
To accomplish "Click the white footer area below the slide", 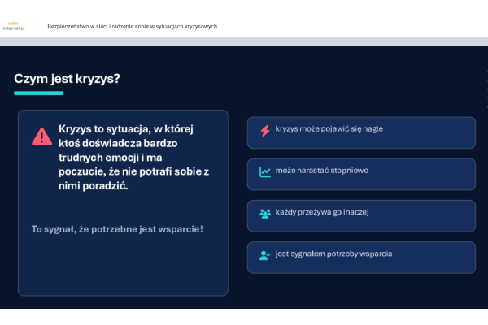I will coord(244,317).
